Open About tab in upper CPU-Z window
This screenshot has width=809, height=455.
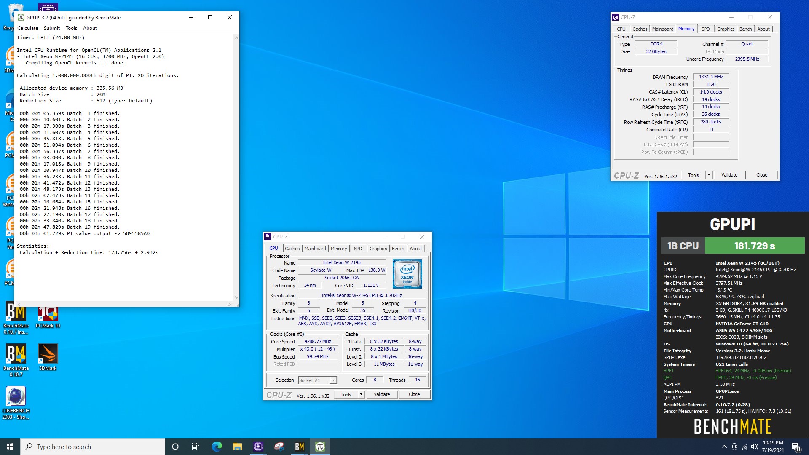pos(763,29)
